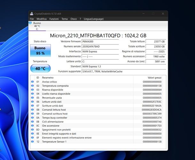This screenshot has height=160, width=195.
Task: Click the Numero seriale value field
Action: click(x=95, y=46)
